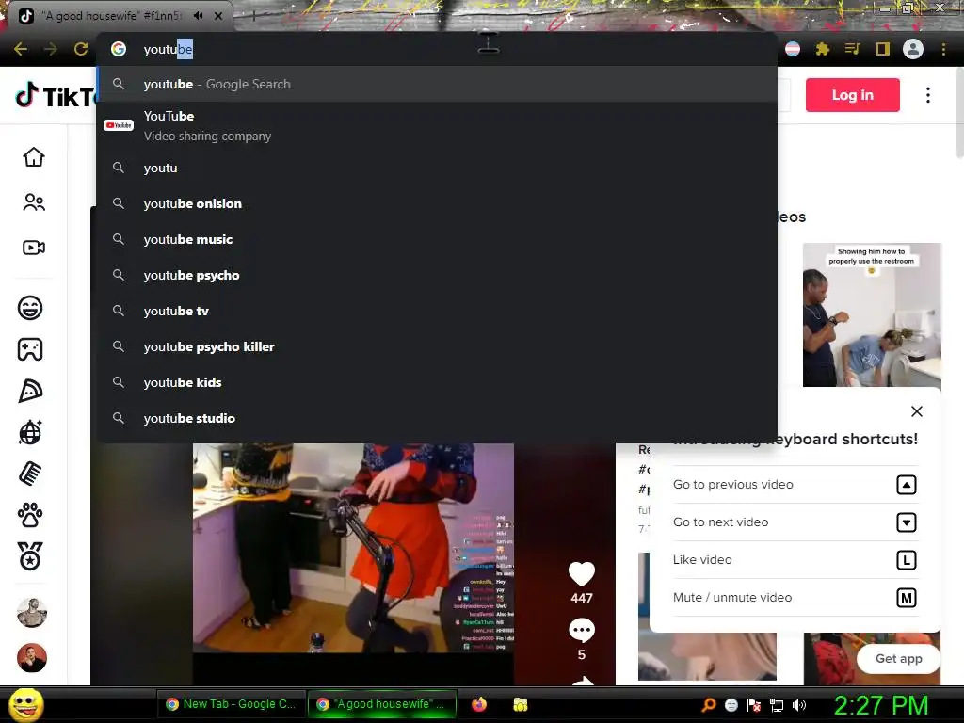Open the Beauty comb category icon
This screenshot has width=964, height=723.
30,474
